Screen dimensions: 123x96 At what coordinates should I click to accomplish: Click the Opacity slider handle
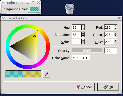(87, 51)
